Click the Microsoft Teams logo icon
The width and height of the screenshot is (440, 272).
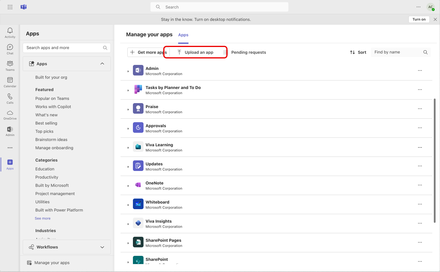24,7
